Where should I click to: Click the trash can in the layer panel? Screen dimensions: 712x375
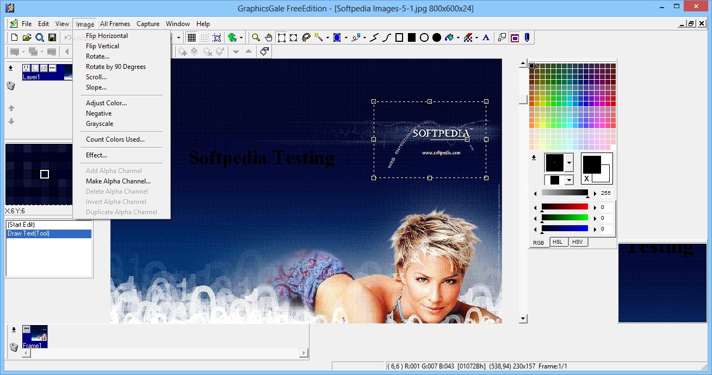point(10,86)
